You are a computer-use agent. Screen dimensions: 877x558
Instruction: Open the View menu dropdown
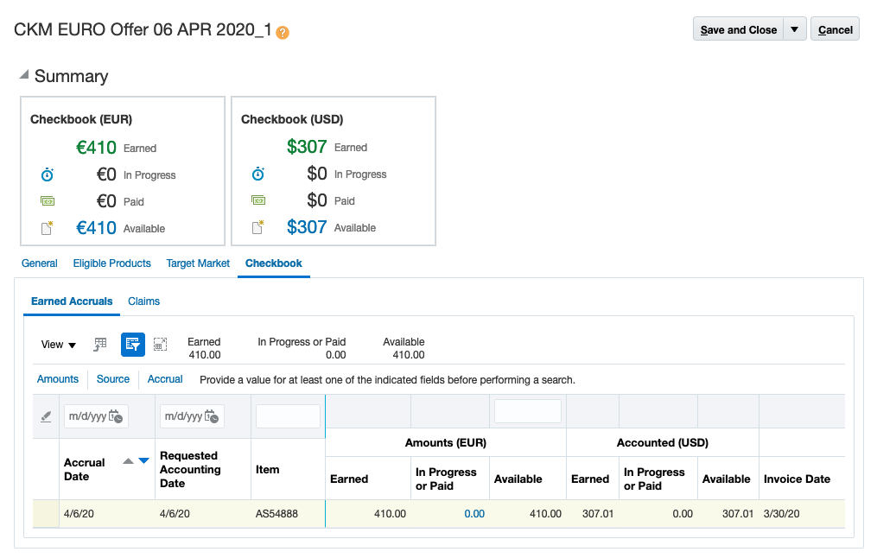pyautogui.click(x=57, y=344)
